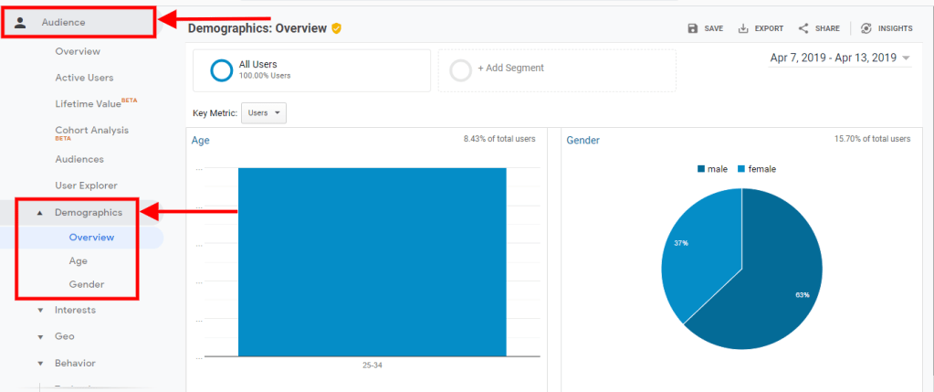
Task: Expand the Geo section
Action: coord(40,337)
